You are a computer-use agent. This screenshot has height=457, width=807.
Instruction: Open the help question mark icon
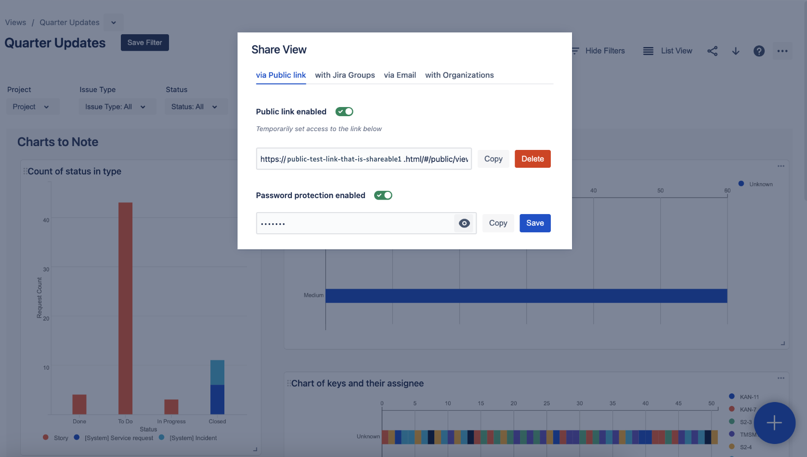759,51
